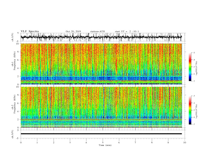Click the "VLF Spectra" plot title
The height and width of the screenshot is (160, 208).
(30, 31)
